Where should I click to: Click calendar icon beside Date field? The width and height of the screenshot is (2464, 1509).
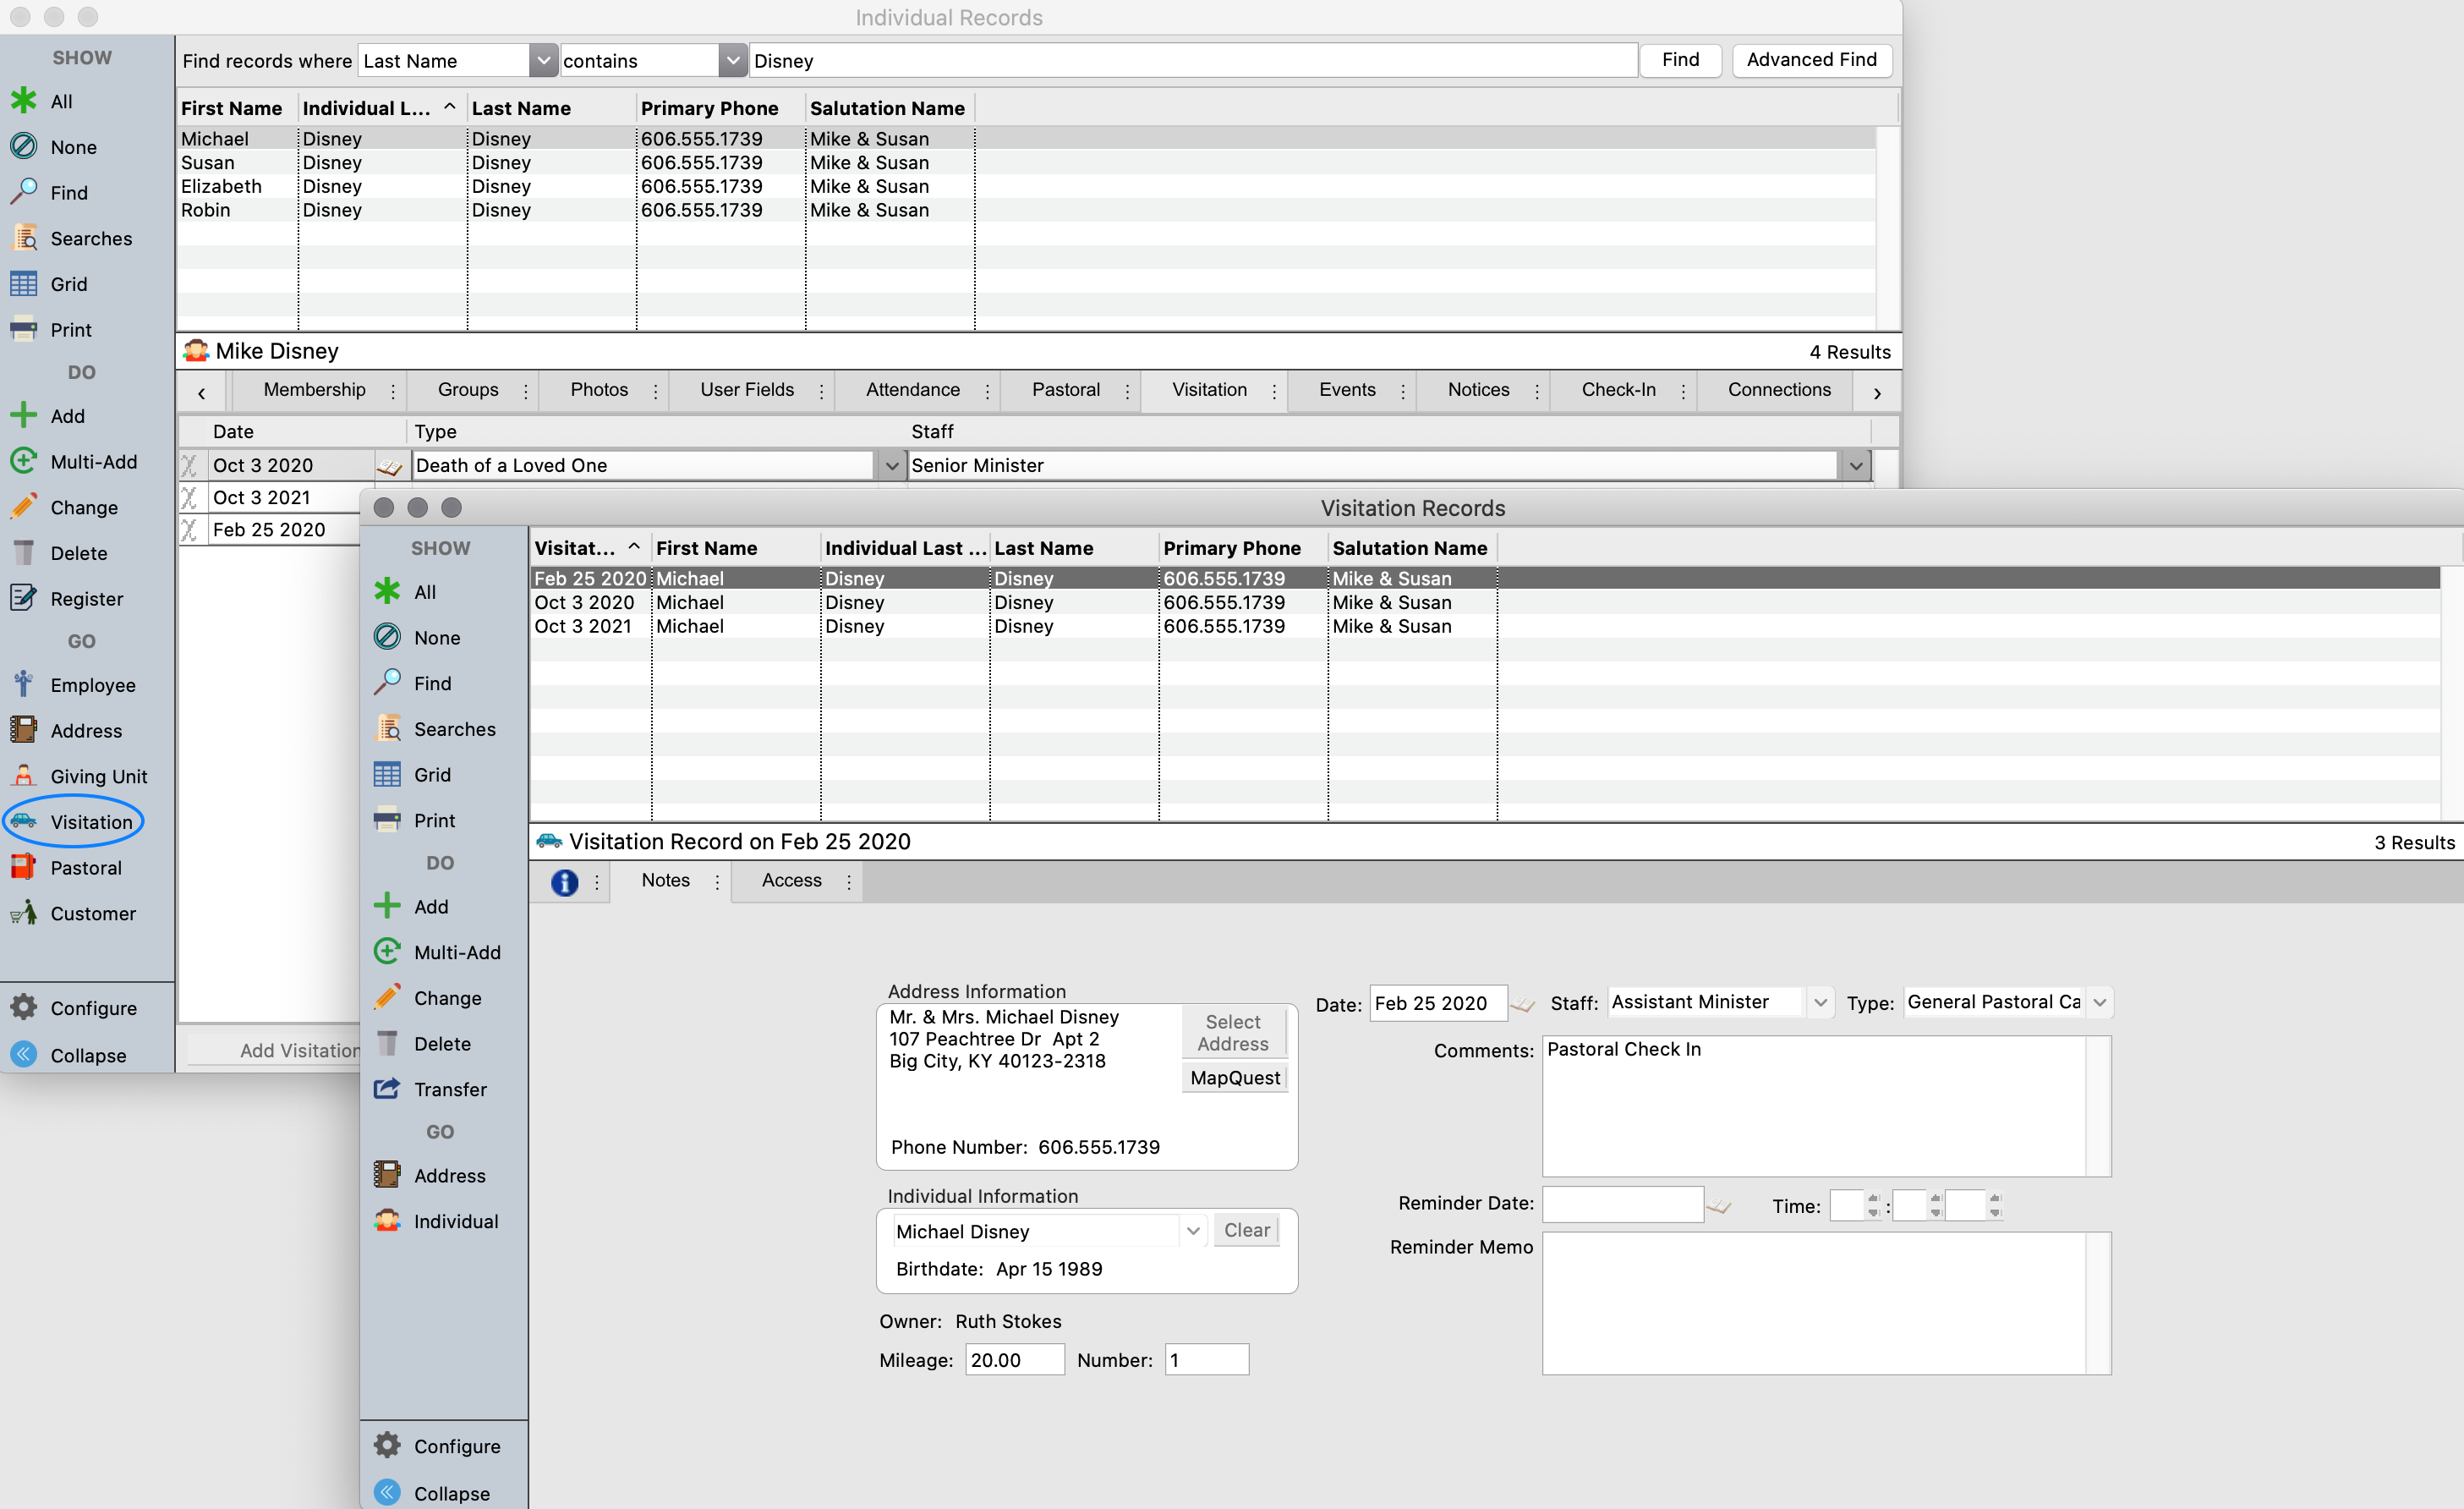(x=1522, y=1005)
